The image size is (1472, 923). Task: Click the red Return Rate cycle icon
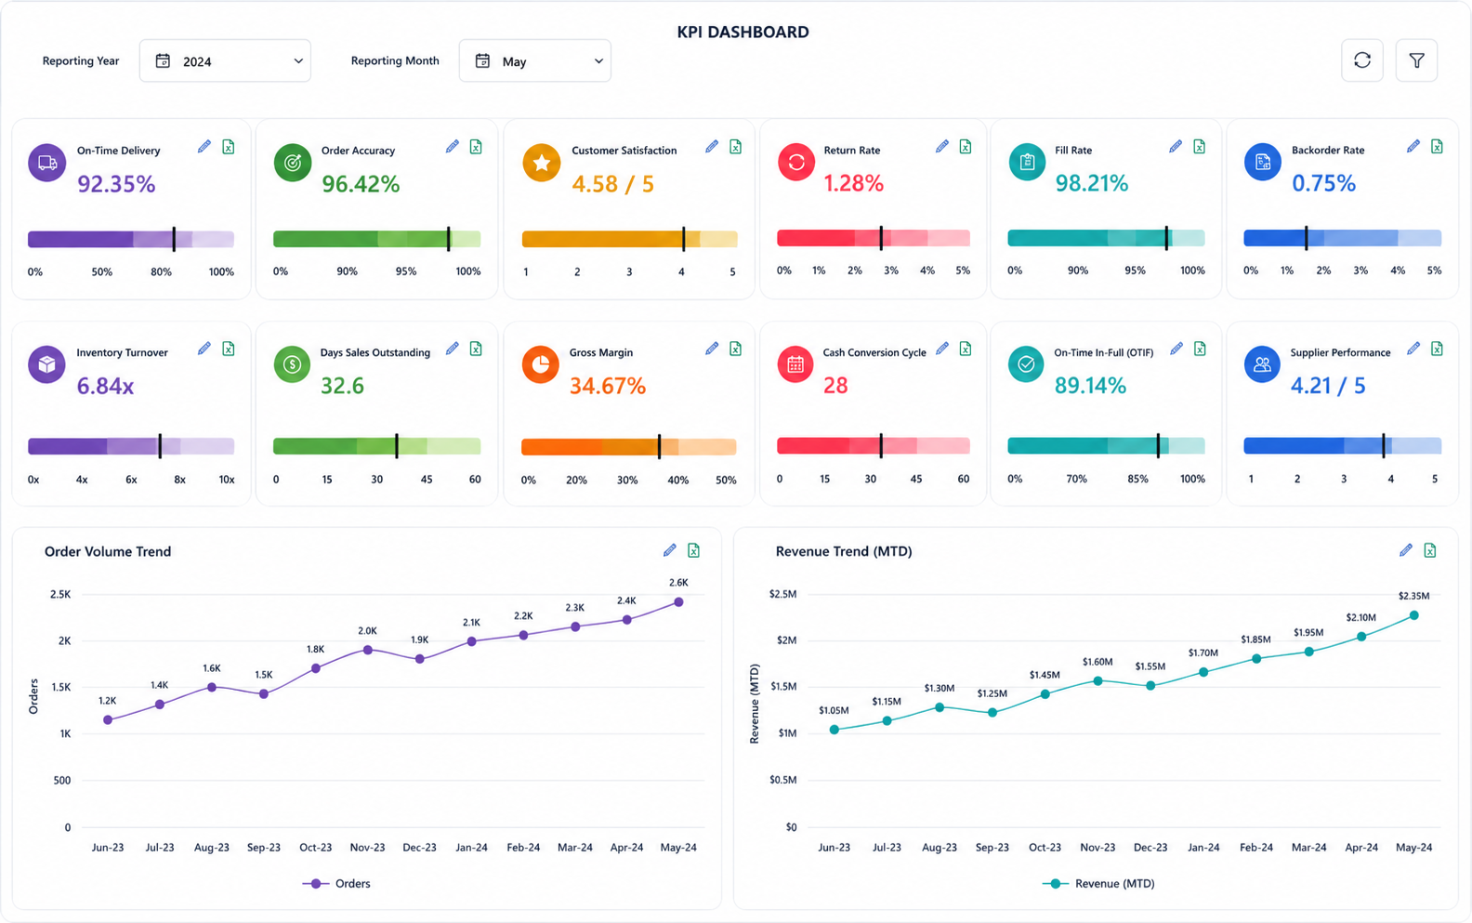[796, 163]
